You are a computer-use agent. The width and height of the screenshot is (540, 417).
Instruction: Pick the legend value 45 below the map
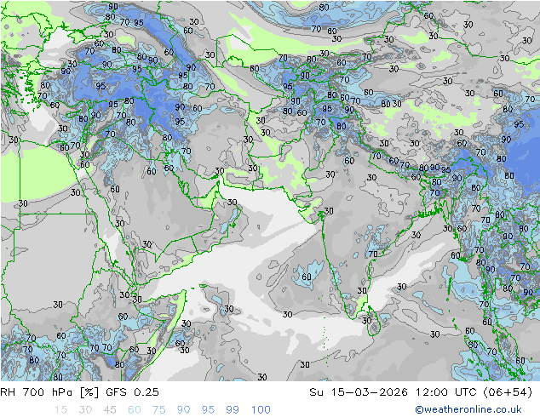point(110,409)
